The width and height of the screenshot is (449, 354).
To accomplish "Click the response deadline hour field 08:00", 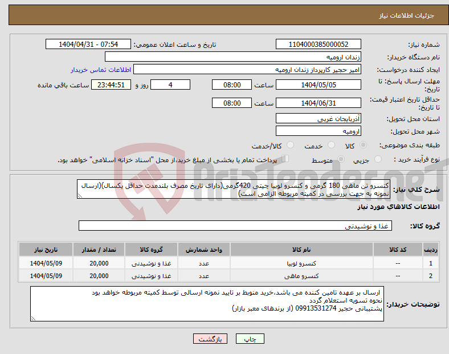I will pyautogui.click(x=232, y=85).
